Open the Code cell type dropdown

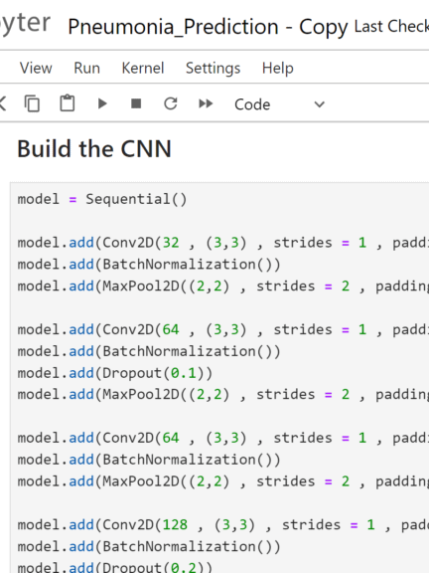coord(279,104)
